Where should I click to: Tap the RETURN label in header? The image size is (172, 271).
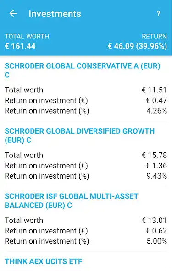154,36
